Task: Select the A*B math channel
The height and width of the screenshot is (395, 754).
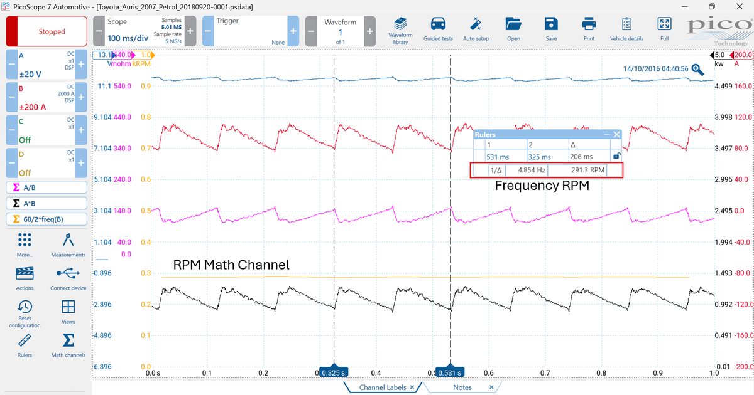Action: [46, 203]
